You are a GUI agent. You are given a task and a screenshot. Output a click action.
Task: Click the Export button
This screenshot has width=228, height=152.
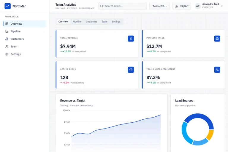pyautogui.click(x=182, y=6)
